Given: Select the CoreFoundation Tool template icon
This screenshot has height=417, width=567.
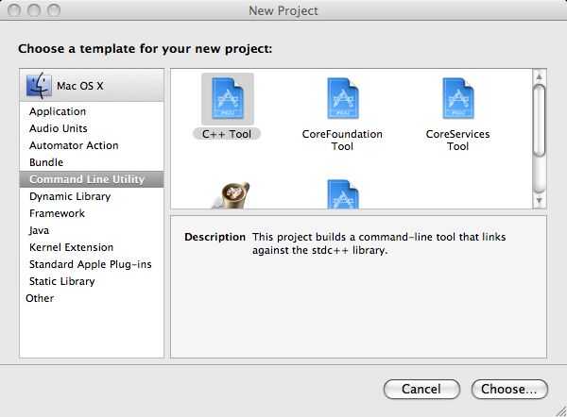Looking at the screenshot, I should tap(342, 99).
